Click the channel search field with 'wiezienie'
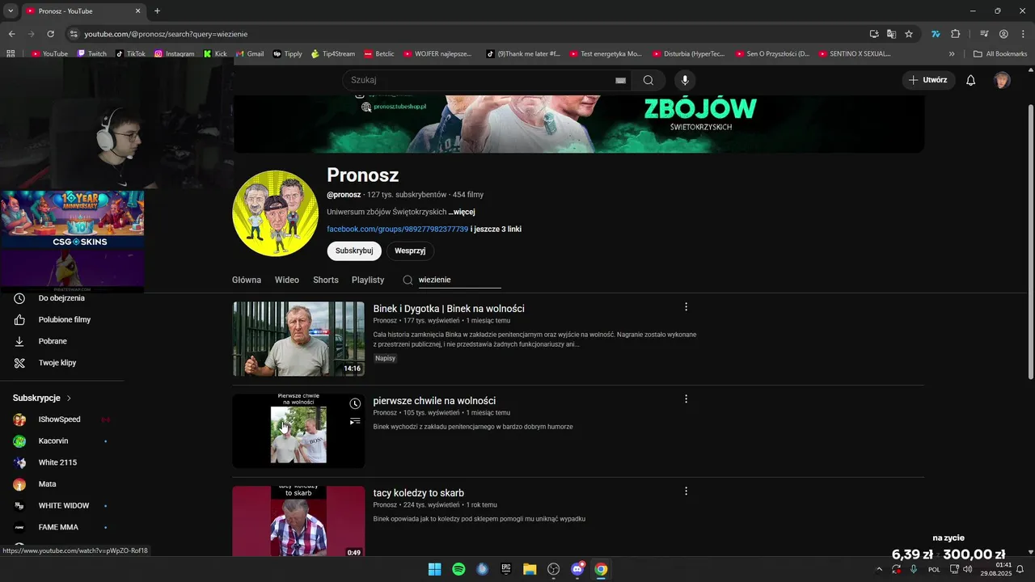Image resolution: width=1035 pixels, height=582 pixels. tap(459, 280)
